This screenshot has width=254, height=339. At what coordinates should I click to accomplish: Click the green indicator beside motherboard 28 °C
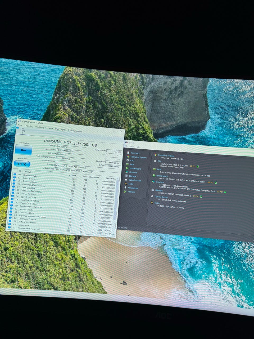[216, 182]
